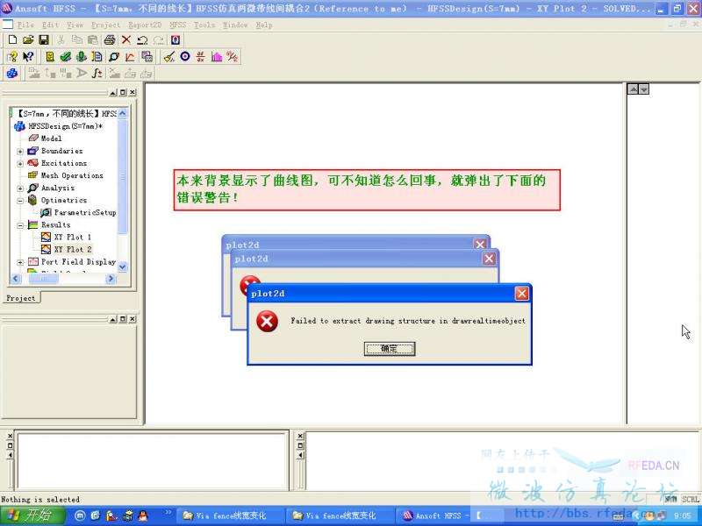Click the What's This arrow-question icon
702x526 pixels.
pyautogui.click(x=28, y=57)
